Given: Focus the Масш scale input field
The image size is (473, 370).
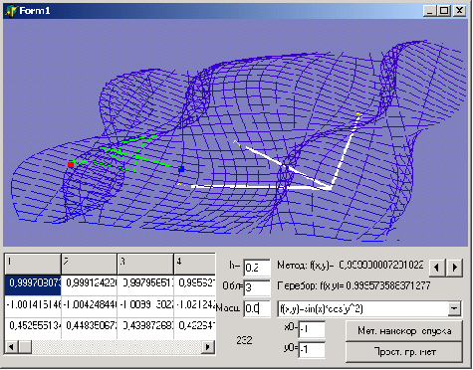Looking at the screenshot, I should click(x=257, y=308).
